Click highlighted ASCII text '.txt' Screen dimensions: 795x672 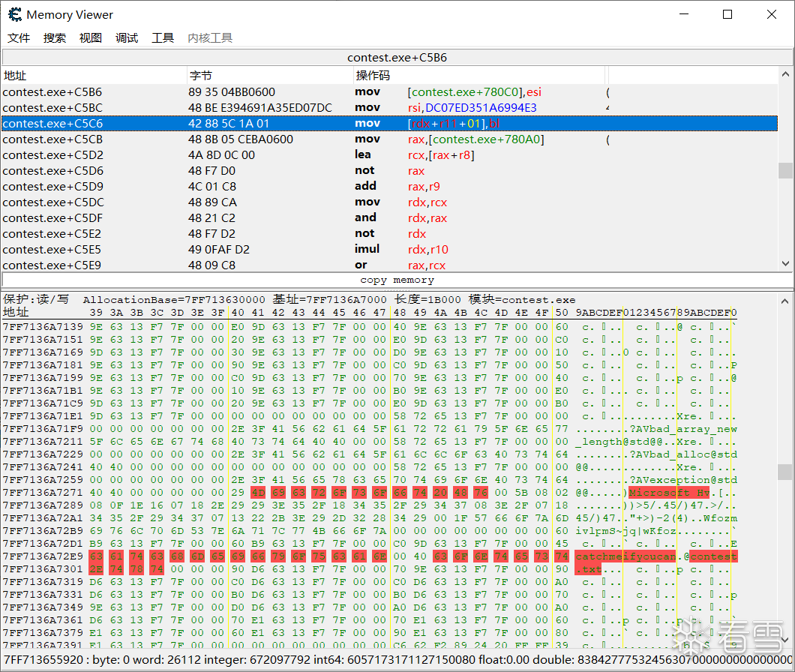point(589,569)
